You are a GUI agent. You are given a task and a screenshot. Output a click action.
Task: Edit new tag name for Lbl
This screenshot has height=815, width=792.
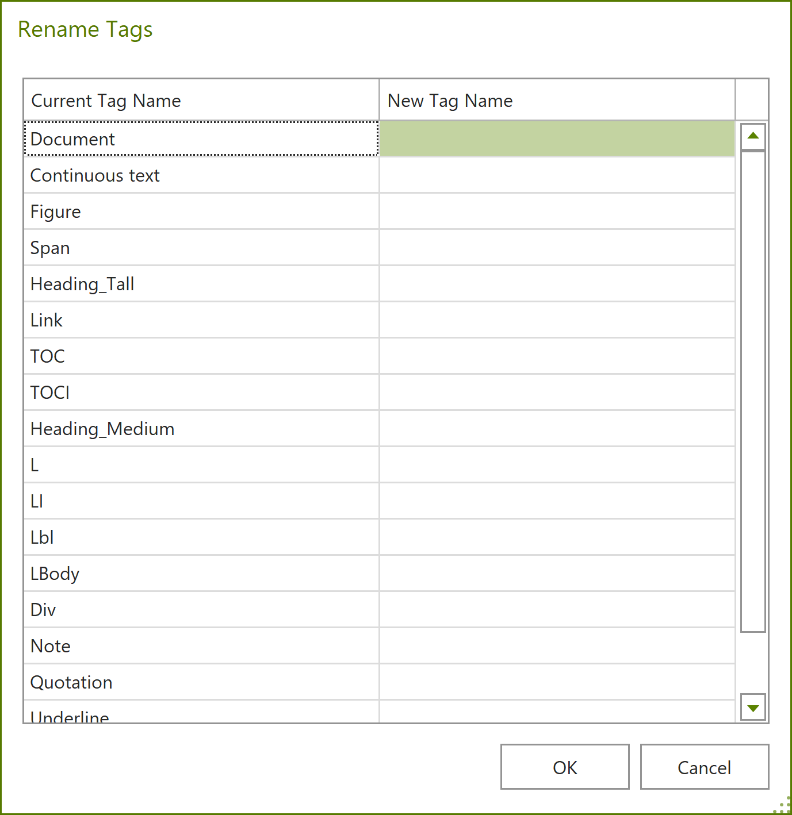[557, 537]
